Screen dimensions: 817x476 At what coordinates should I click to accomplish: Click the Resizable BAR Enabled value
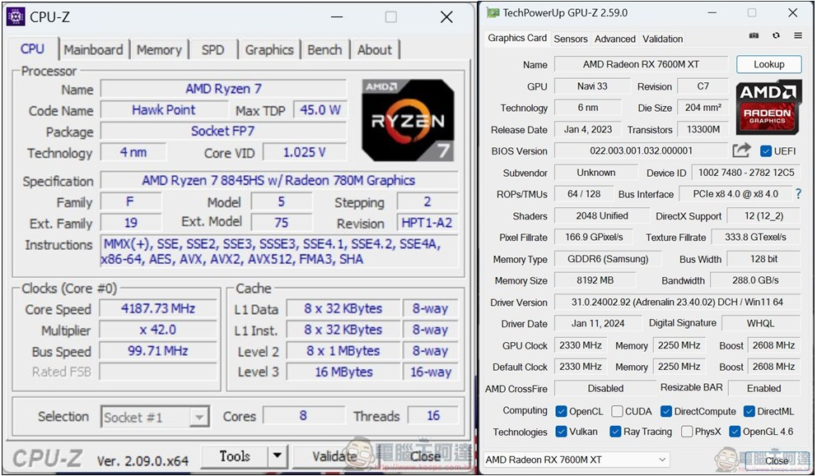click(x=763, y=388)
